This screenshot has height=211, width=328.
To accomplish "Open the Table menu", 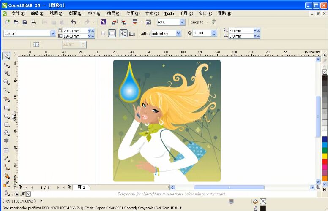I will point(169,14).
